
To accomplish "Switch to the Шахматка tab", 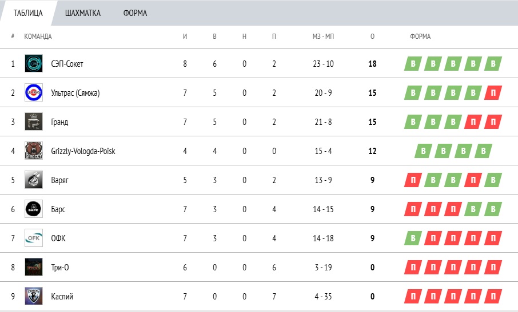I will point(82,13).
